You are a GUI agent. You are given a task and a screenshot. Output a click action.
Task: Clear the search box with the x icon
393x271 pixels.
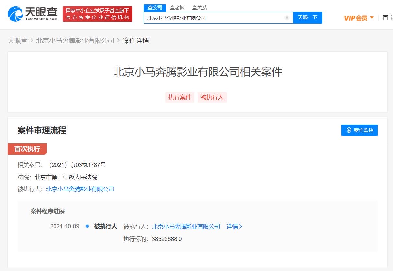pyautogui.click(x=287, y=18)
